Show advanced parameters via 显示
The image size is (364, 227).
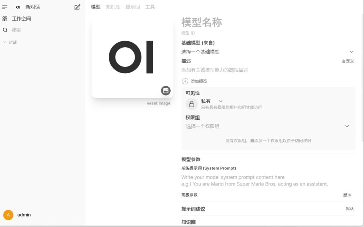pyautogui.click(x=347, y=195)
